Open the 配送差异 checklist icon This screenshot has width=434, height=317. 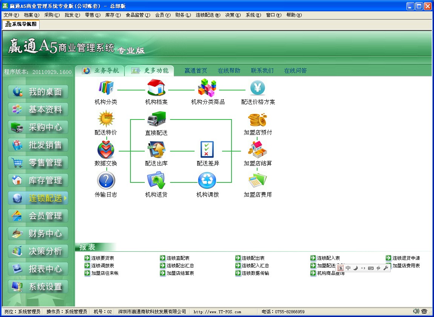click(x=207, y=150)
